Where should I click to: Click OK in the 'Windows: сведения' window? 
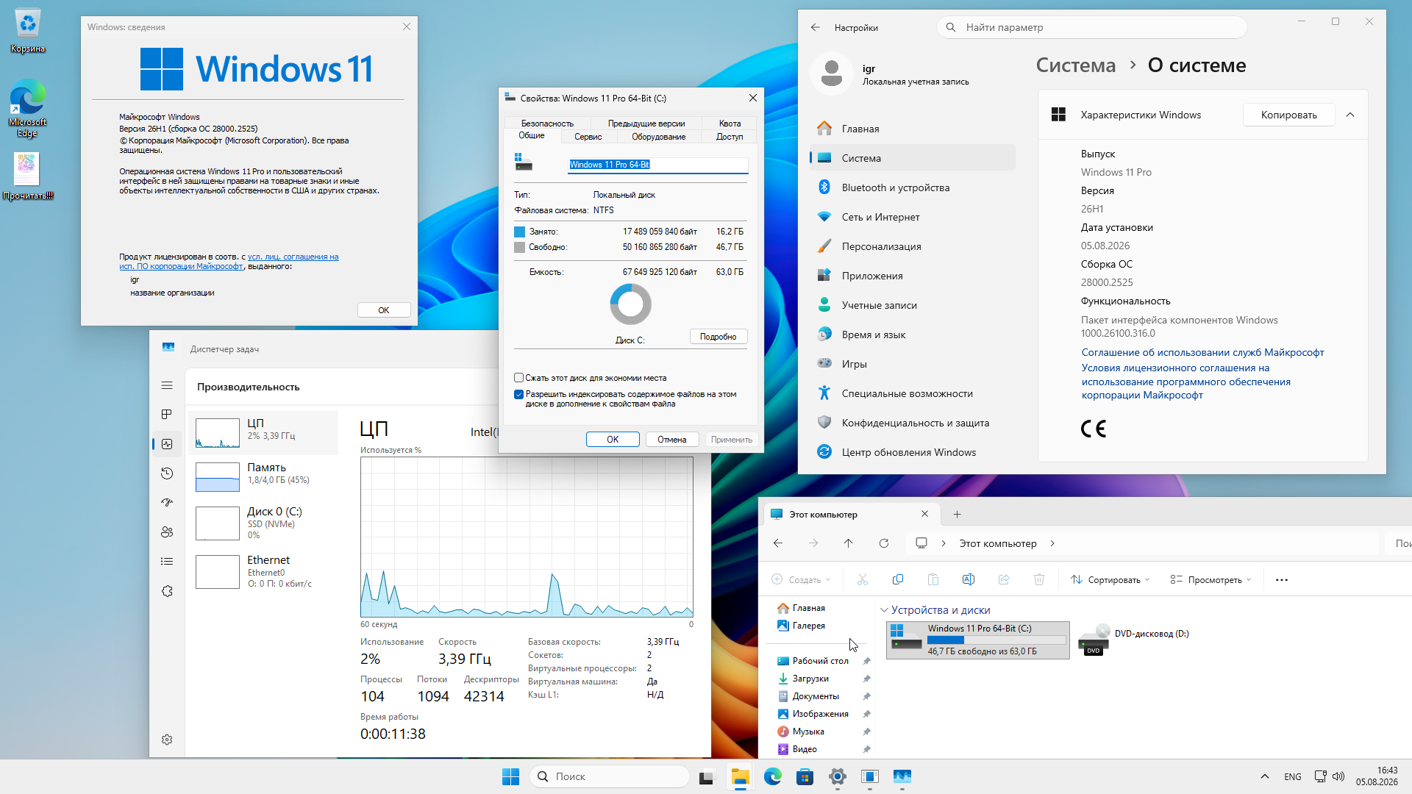tap(384, 310)
